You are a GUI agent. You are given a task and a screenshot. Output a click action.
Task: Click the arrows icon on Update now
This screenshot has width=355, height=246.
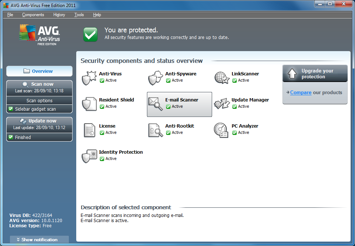point(23,121)
